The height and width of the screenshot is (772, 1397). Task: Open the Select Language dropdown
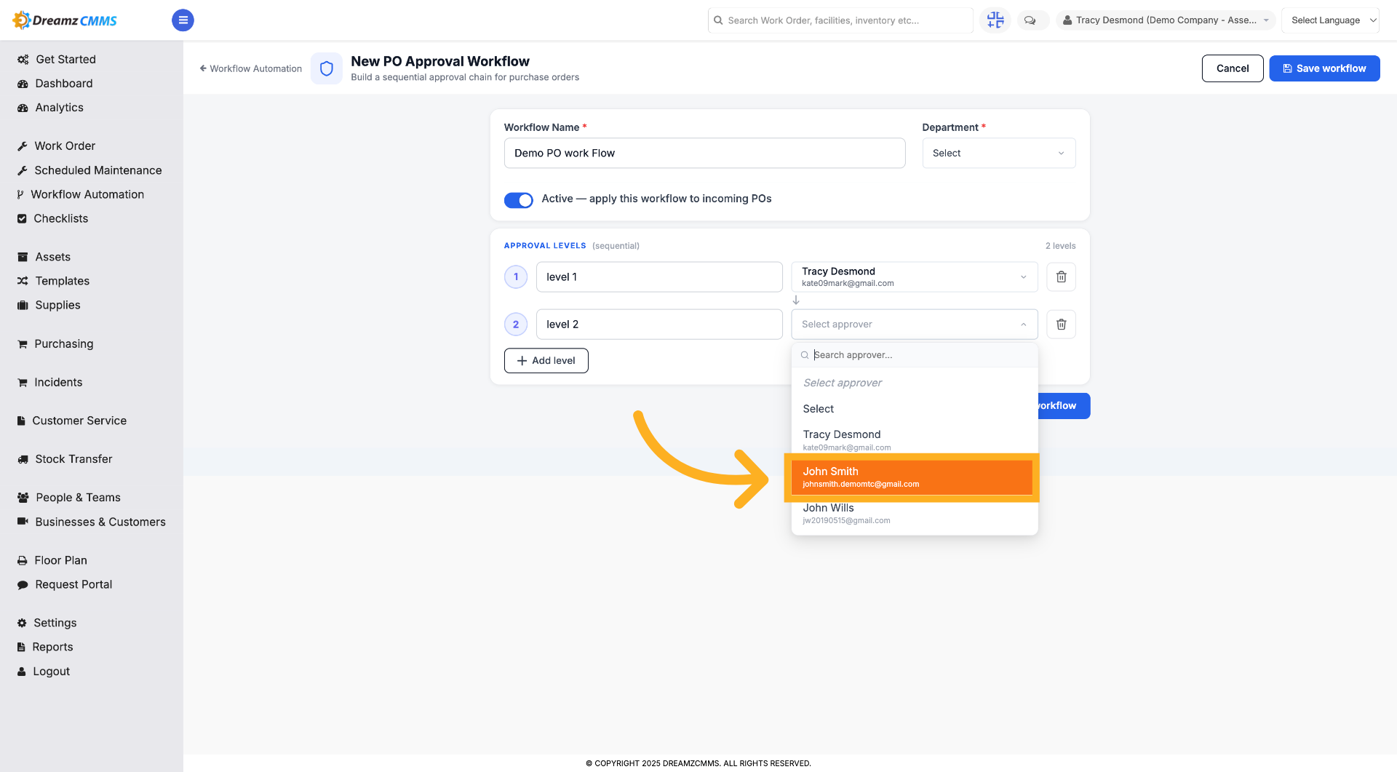[1329, 20]
